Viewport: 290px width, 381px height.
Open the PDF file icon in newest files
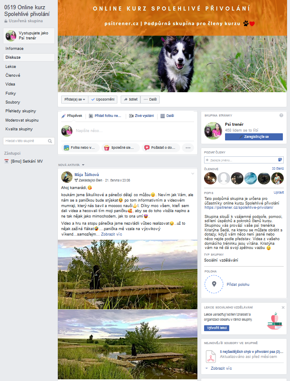tap(210, 356)
